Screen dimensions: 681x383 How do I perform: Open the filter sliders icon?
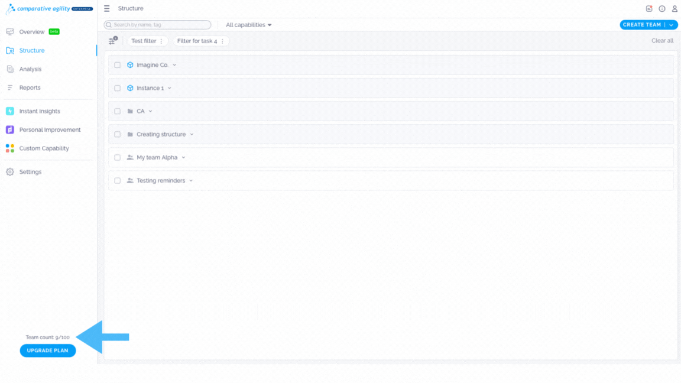[x=113, y=40]
